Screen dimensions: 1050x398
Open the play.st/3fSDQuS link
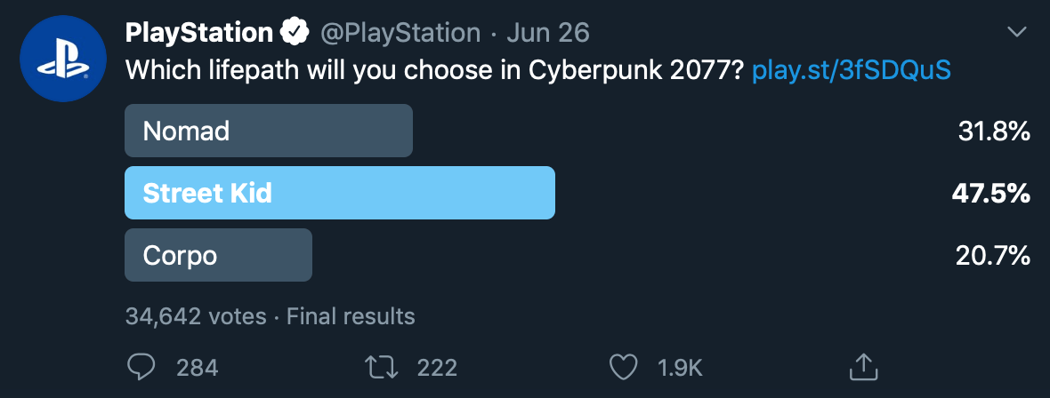click(852, 71)
